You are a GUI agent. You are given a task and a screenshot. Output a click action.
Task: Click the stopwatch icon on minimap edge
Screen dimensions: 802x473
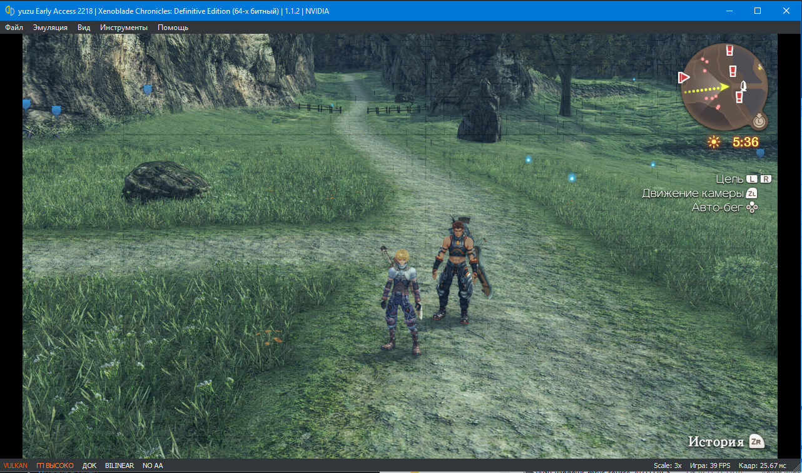(x=759, y=120)
